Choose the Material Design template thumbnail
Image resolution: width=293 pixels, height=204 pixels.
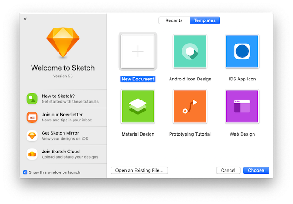coord(138,107)
